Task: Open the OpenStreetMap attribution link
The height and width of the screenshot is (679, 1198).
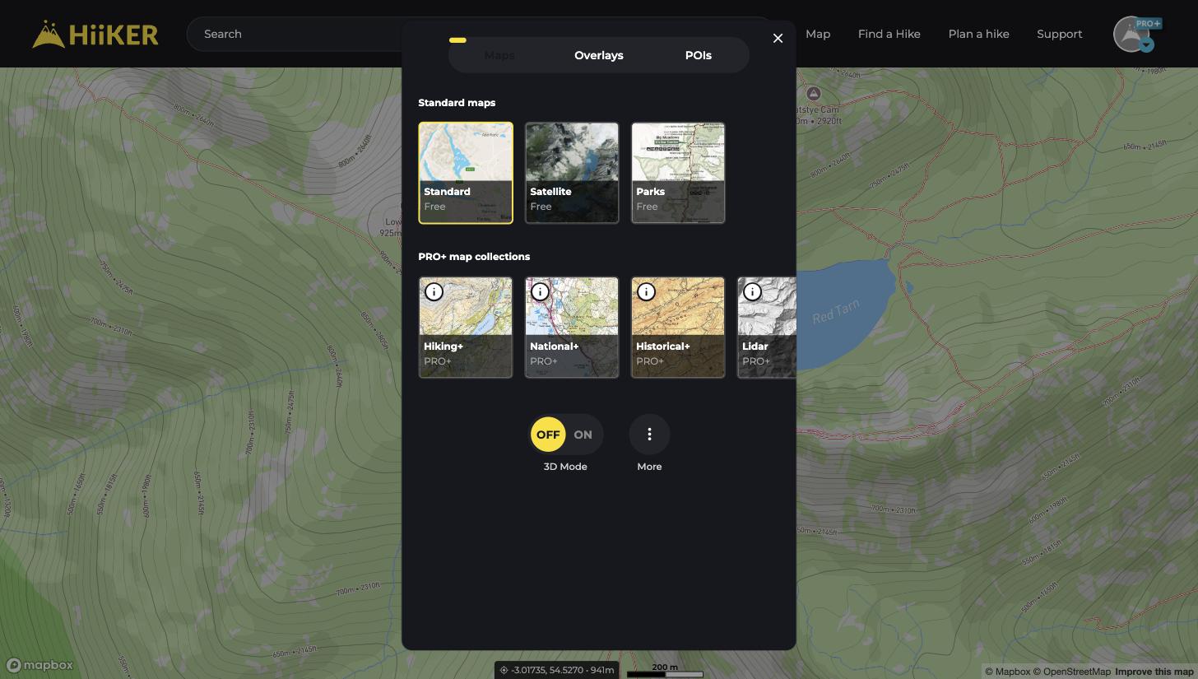Action: (x=1071, y=672)
